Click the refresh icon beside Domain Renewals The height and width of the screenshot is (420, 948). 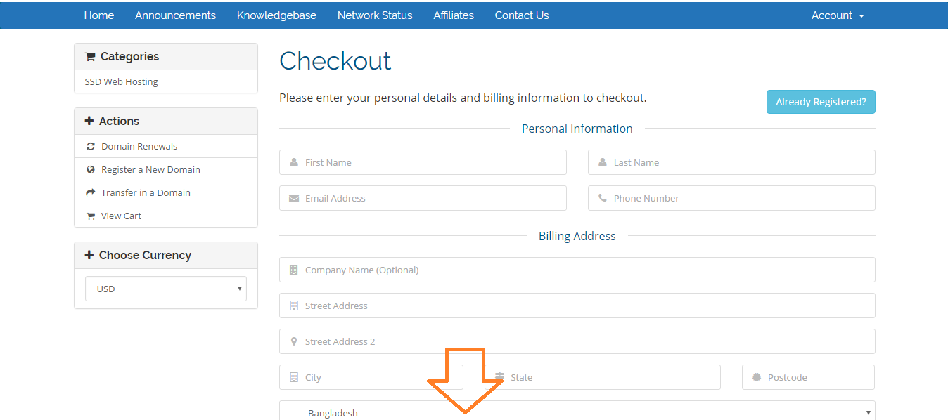click(x=90, y=147)
